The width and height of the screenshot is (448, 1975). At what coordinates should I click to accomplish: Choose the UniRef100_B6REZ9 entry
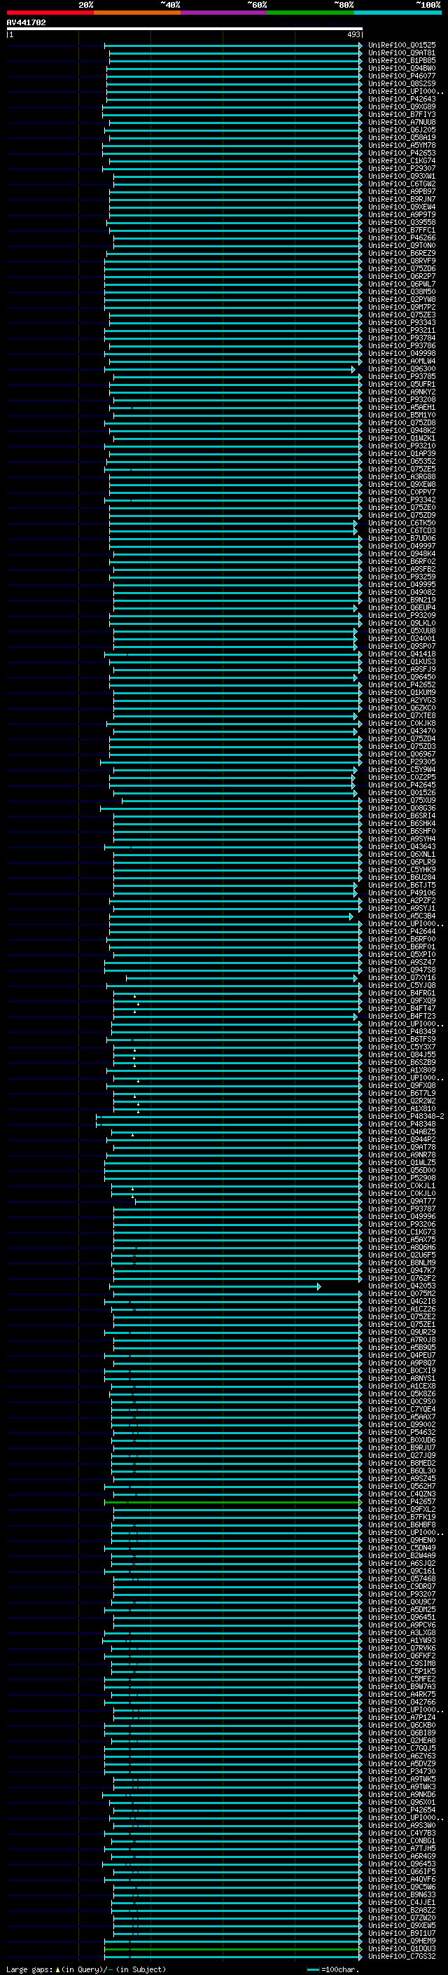coord(401,253)
